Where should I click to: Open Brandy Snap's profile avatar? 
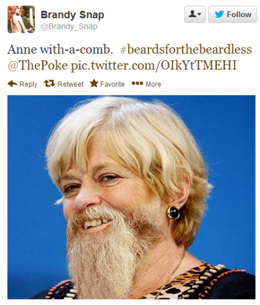tap(21, 20)
